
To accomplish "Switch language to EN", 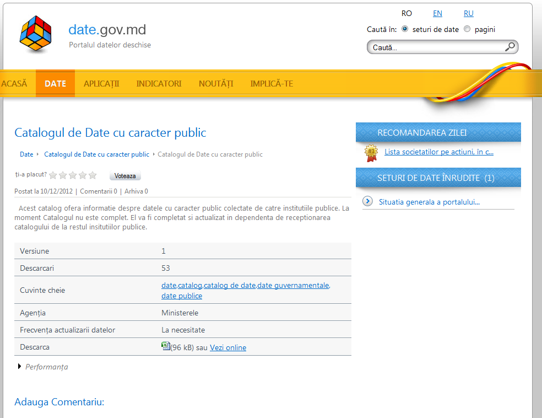I will click(x=437, y=13).
